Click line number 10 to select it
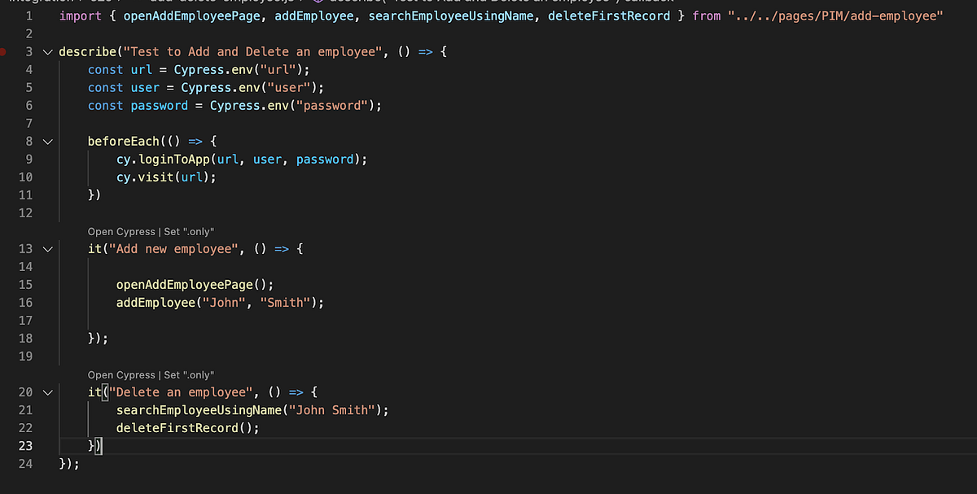This screenshot has height=494, width=977. click(25, 177)
